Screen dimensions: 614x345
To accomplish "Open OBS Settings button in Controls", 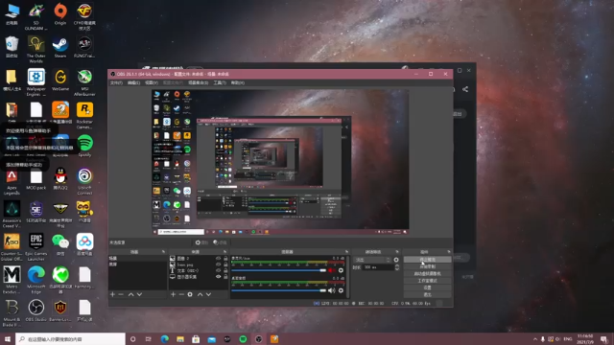I will click(427, 287).
